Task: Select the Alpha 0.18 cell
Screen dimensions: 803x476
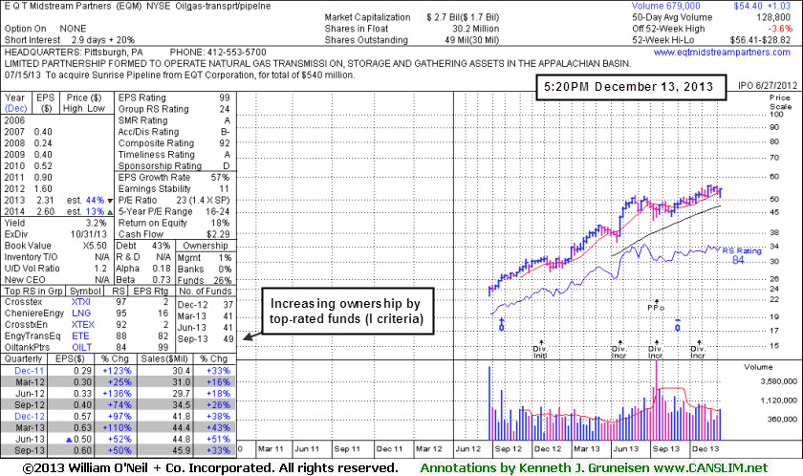Action: tap(144, 269)
